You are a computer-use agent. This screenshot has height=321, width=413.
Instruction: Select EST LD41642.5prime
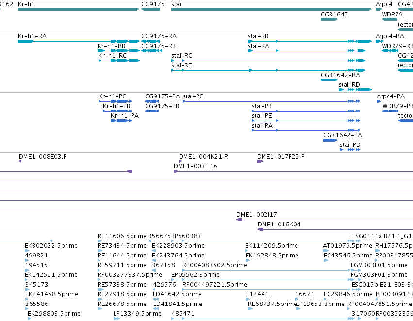[156, 299]
